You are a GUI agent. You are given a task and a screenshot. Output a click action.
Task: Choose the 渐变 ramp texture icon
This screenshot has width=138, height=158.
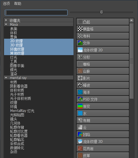(80, 106)
